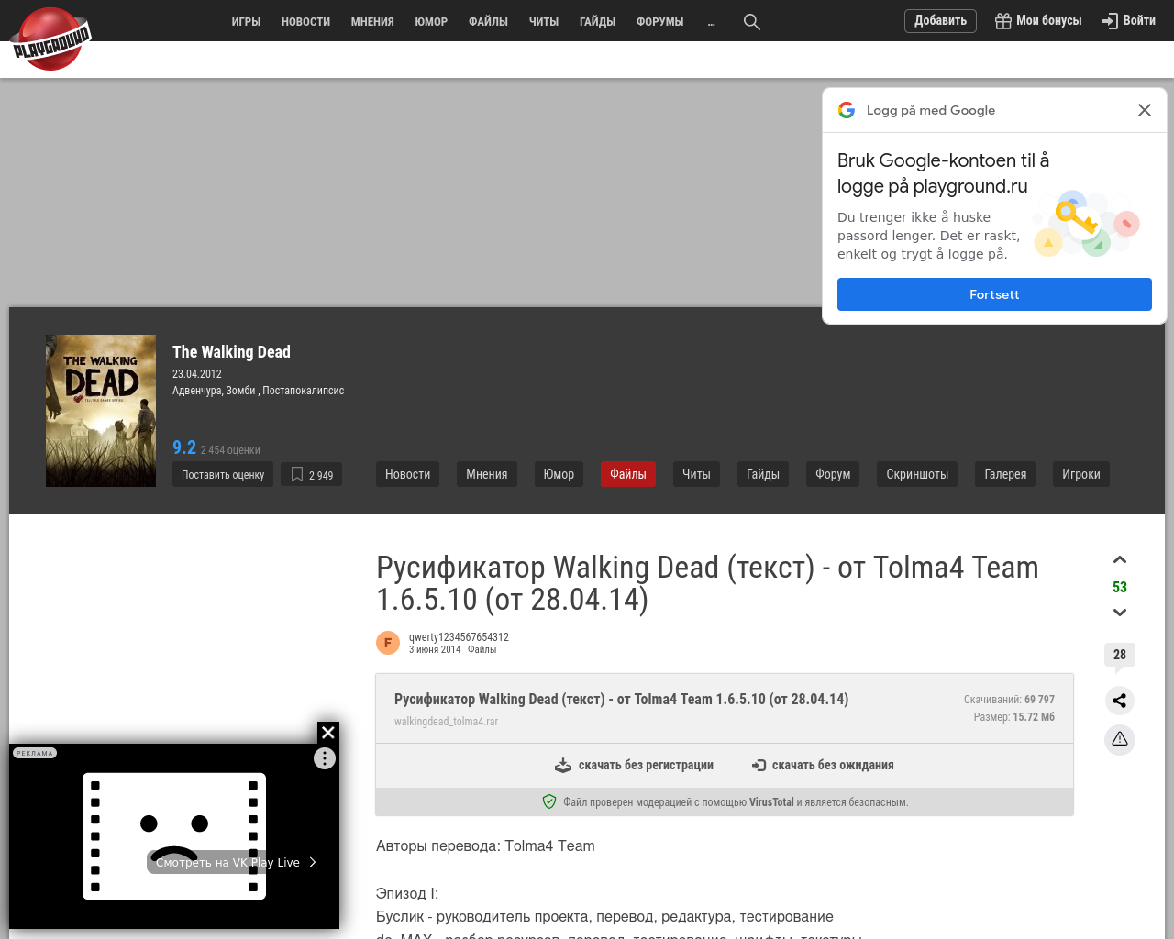This screenshot has height=939, width=1174.
Task: Close the Google sign-in popup
Action: click(x=1145, y=110)
